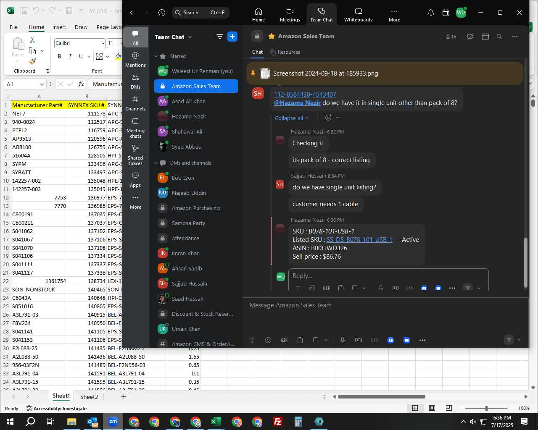Screen dimensions: 538x430
Task: Open Excel font name Calibri dropdown
Action: coord(103,43)
